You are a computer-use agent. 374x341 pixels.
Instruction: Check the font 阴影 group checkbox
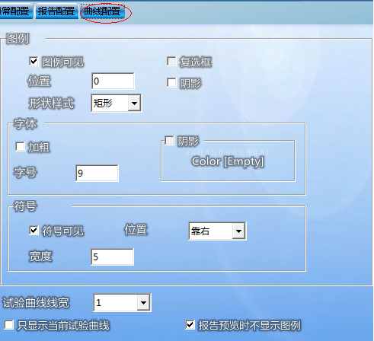point(169,140)
